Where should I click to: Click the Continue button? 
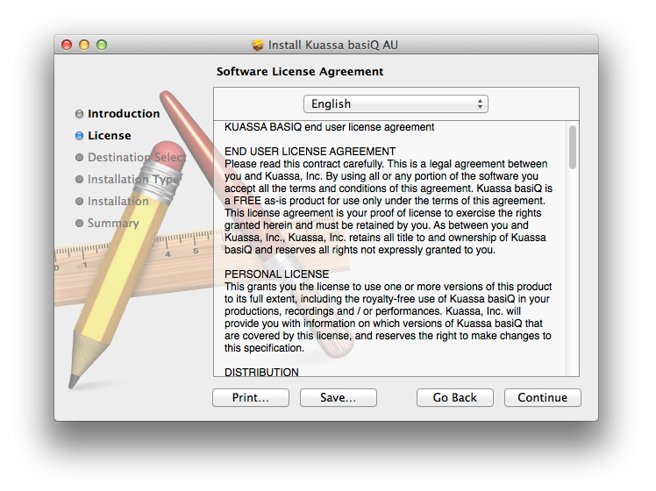(x=542, y=397)
